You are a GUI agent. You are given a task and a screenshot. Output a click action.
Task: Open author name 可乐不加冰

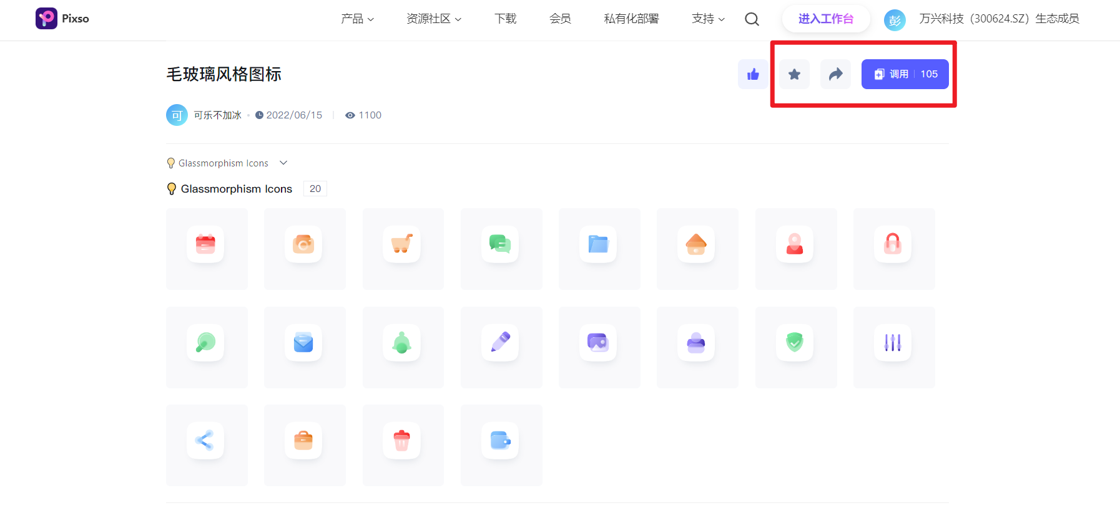(x=217, y=115)
